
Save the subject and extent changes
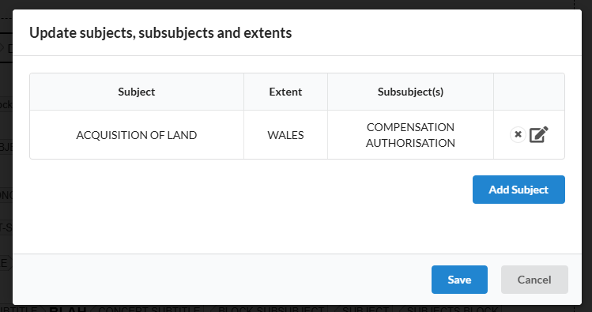coord(459,280)
